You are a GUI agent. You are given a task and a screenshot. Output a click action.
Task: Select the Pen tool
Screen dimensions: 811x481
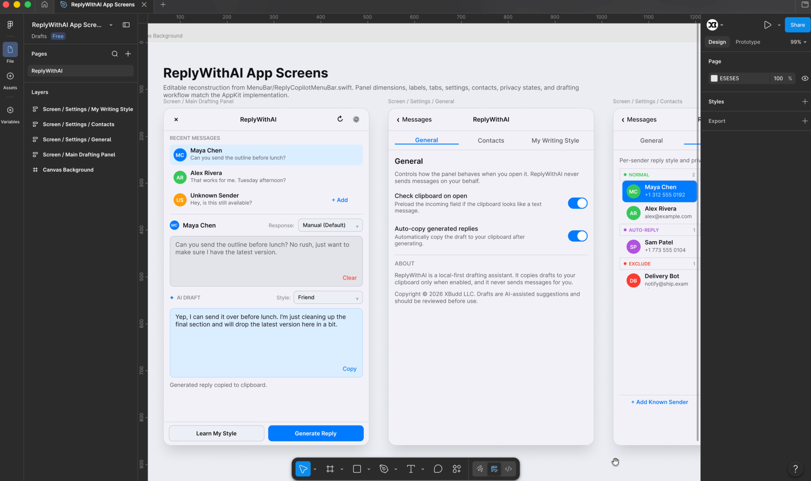(x=384, y=469)
